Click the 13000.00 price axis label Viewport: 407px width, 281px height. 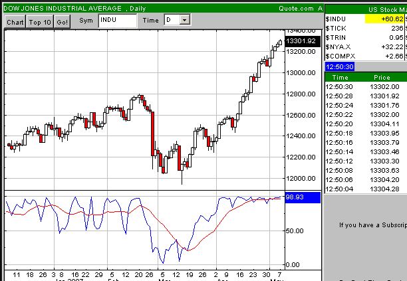pos(301,73)
